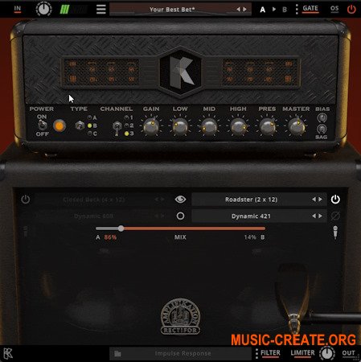Click the microphone in front of cabinet
361x362 pixels.
(293, 299)
